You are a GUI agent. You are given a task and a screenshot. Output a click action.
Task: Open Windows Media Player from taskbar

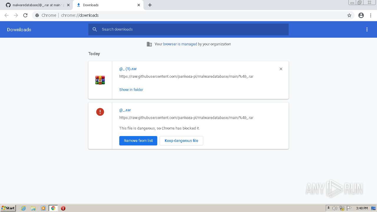click(43, 208)
